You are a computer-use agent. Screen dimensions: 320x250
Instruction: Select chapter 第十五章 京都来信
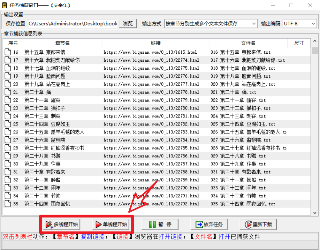(45, 52)
